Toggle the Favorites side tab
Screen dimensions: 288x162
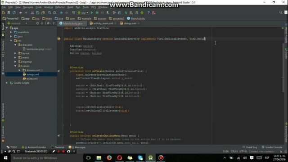tap(3, 134)
